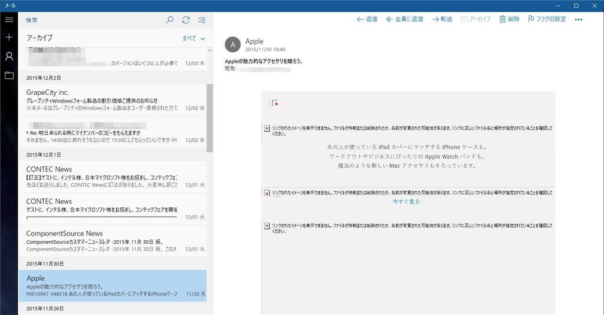
Task: Click the scroll up arrow of message list
Action: pyautogui.click(x=210, y=50)
